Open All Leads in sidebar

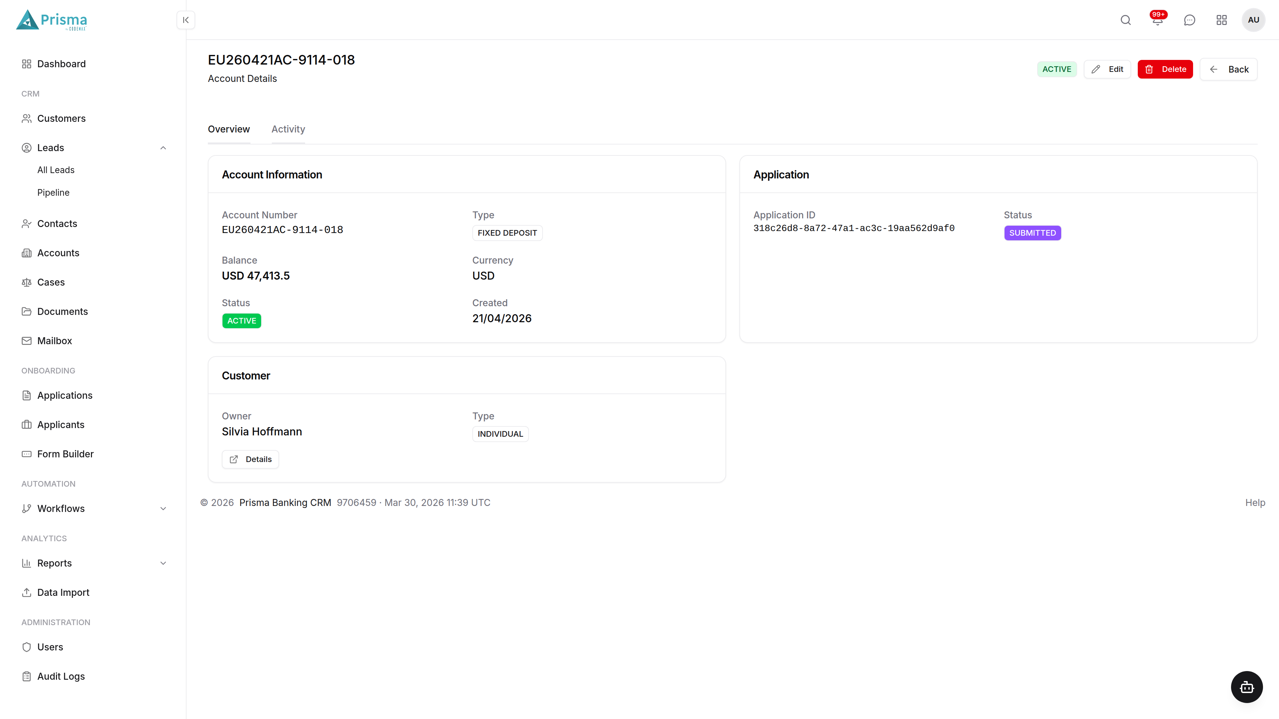(x=56, y=170)
